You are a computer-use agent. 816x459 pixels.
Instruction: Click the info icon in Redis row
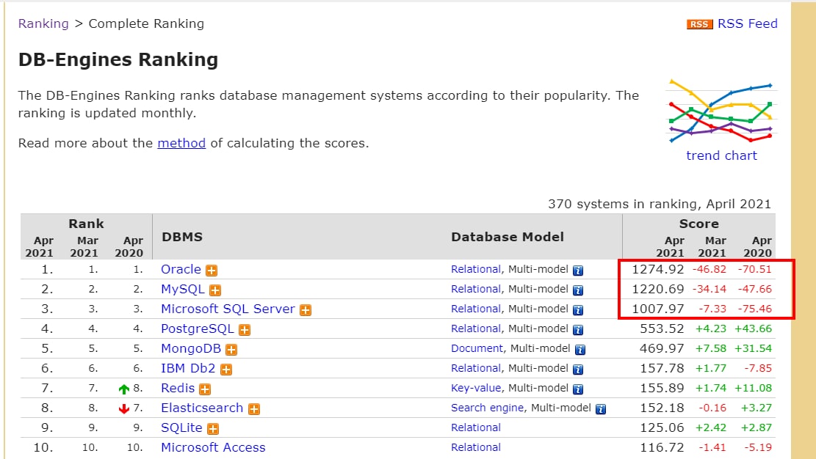point(577,389)
